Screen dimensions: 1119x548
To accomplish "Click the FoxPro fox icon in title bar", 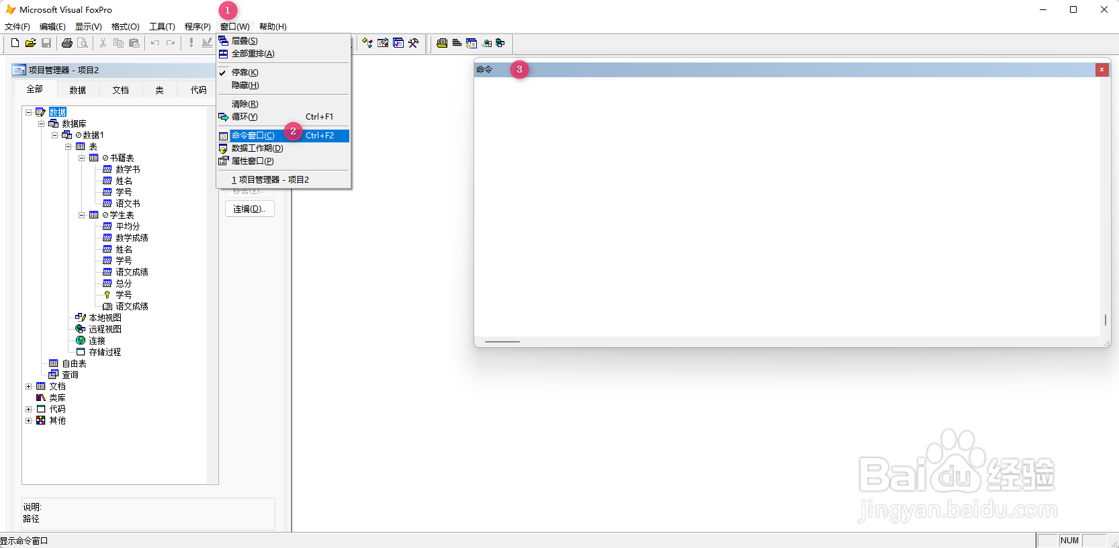I will tap(11, 9).
